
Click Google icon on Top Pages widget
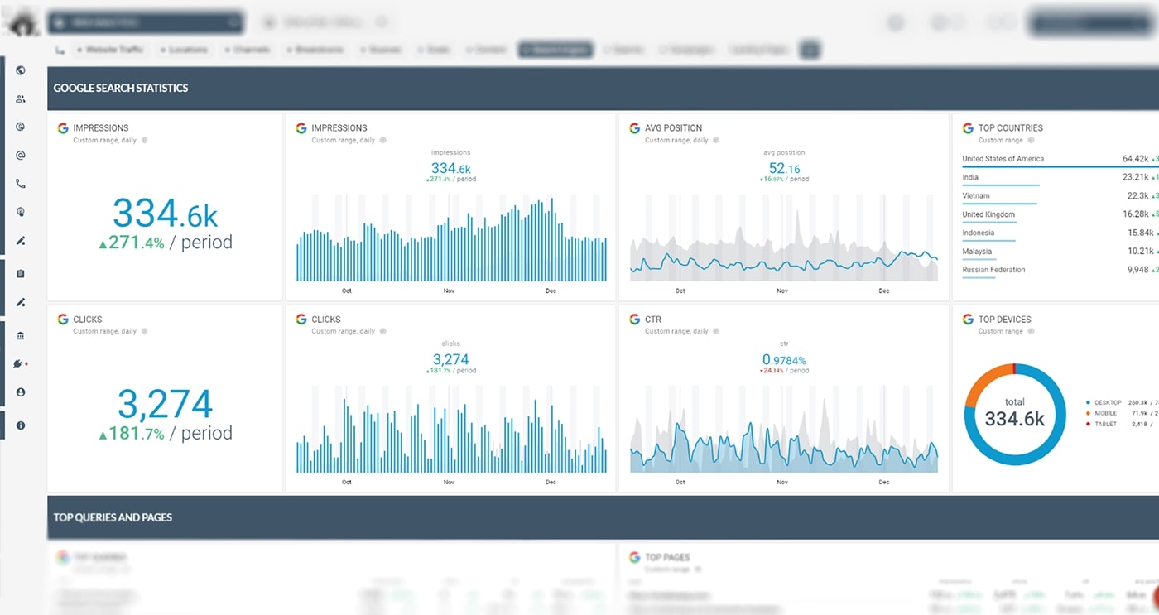coord(635,557)
